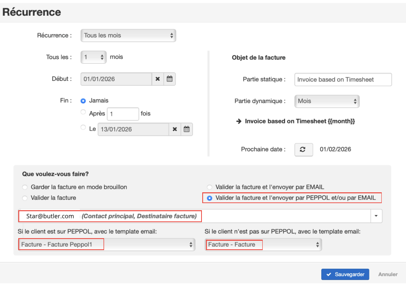Clear the Début date with the X icon
The width and height of the screenshot is (406, 284).
157,79
